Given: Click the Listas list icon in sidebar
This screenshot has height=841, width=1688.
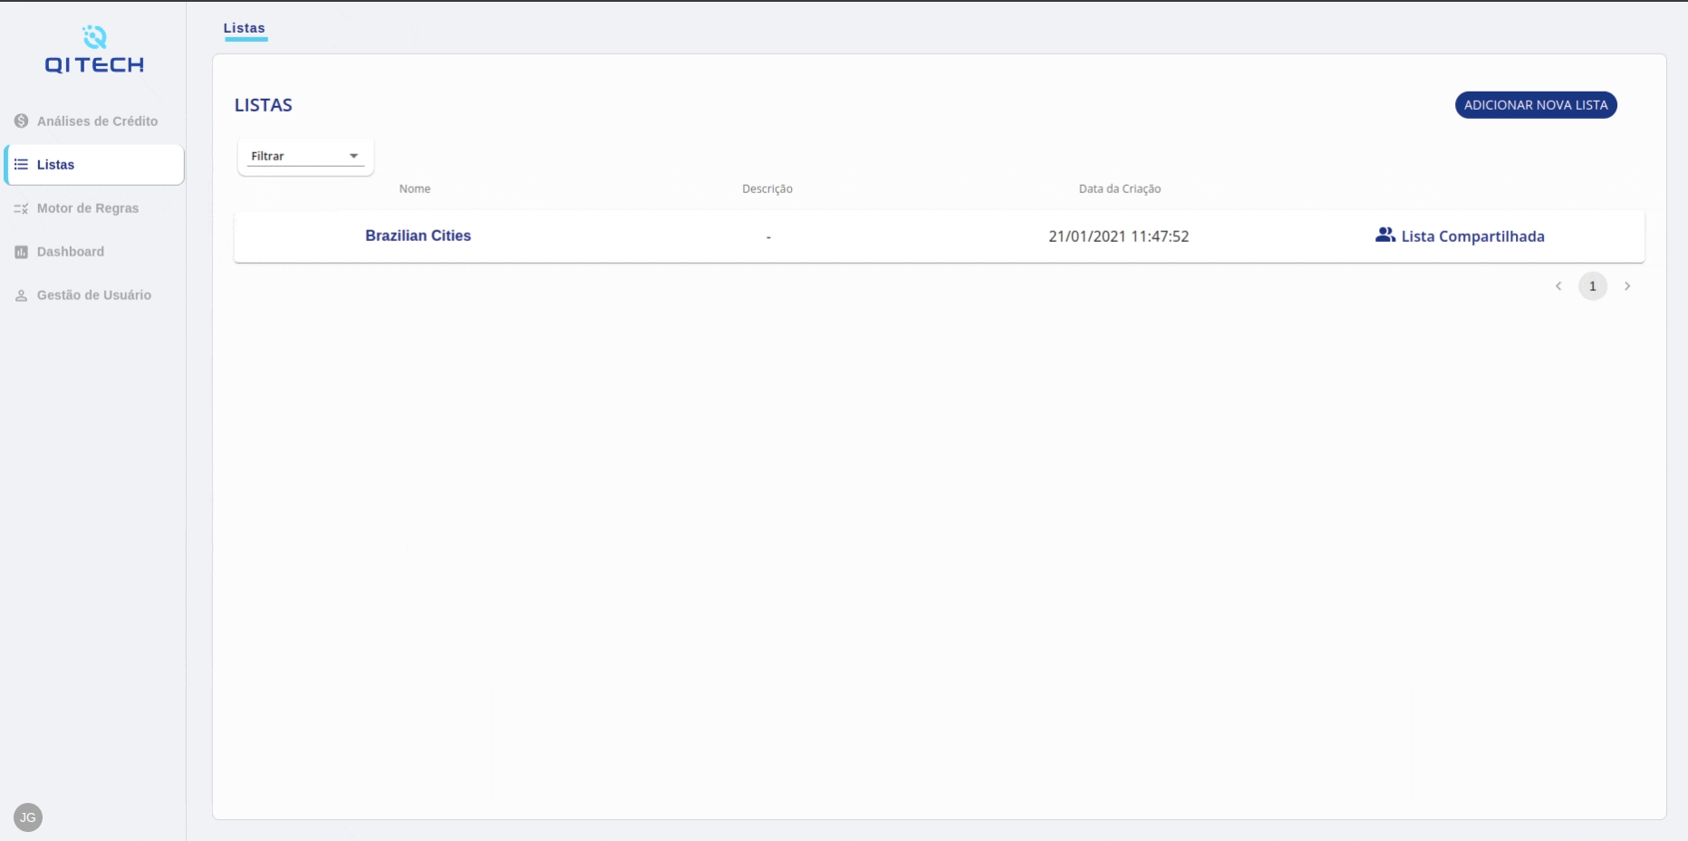Looking at the screenshot, I should (21, 164).
